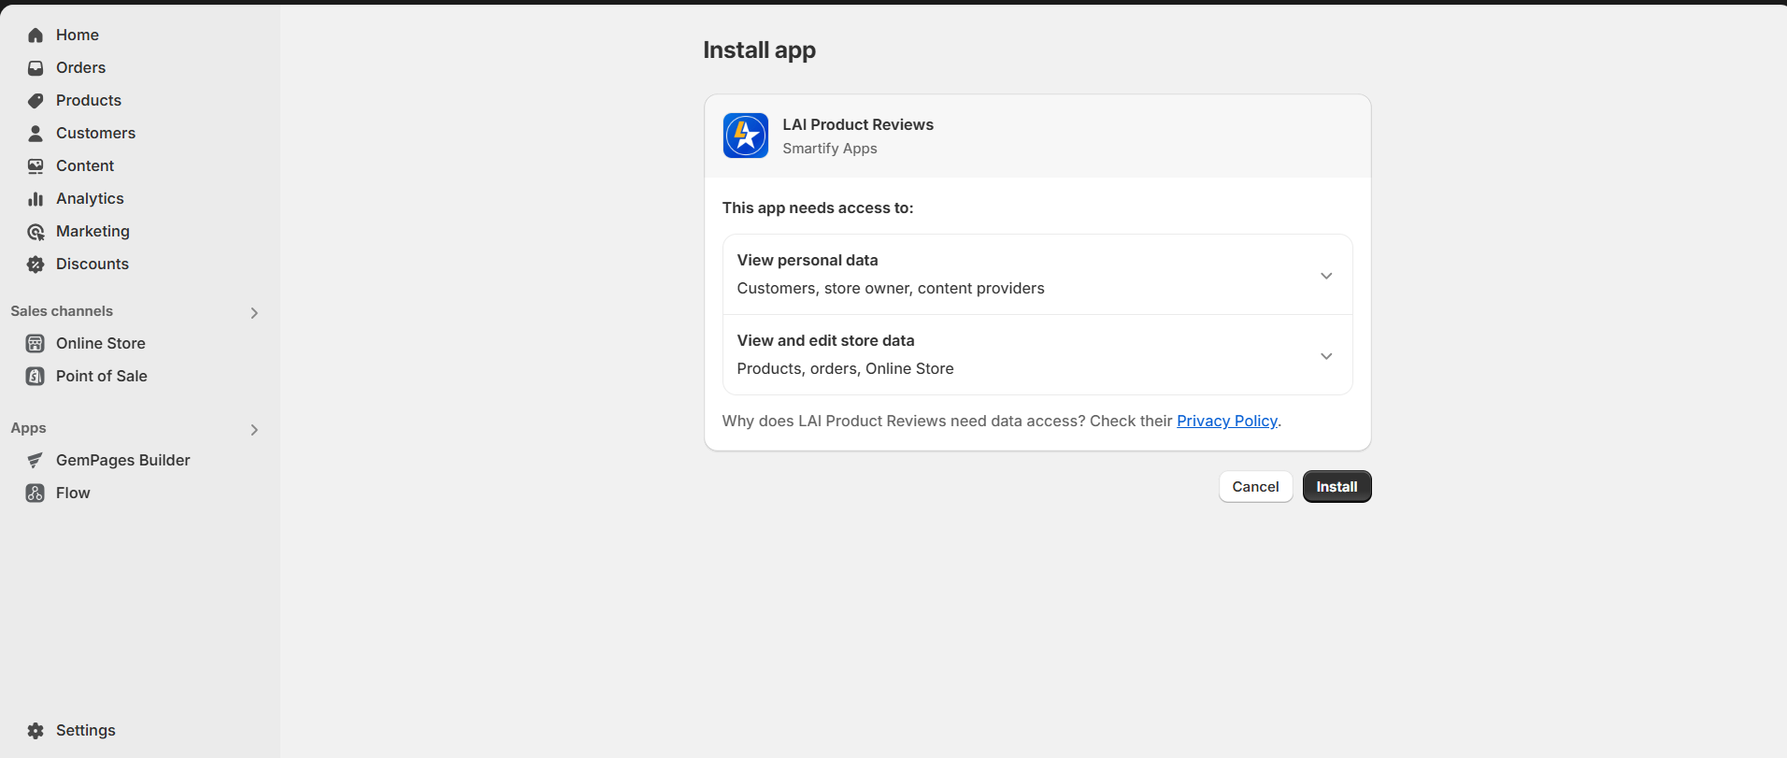Click the Discounts badge icon
The width and height of the screenshot is (1787, 758).
pyautogui.click(x=36, y=265)
